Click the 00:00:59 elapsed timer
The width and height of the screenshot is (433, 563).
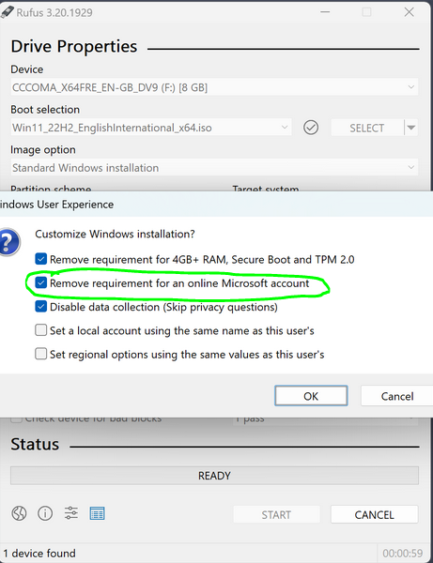click(402, 554)
